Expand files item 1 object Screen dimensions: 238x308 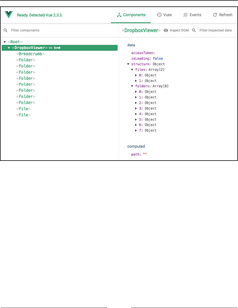click(136, 81)
